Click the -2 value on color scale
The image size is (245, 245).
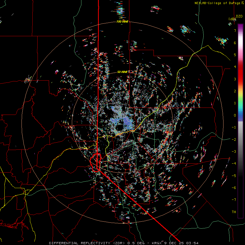[x=234, y=140]
